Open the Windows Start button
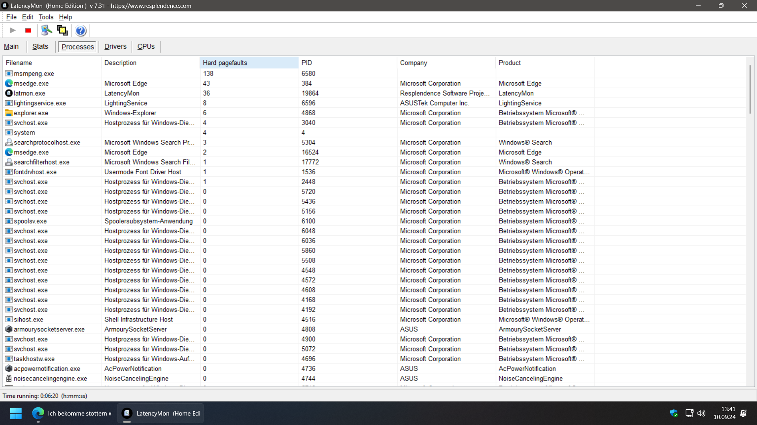 [16, 413]
